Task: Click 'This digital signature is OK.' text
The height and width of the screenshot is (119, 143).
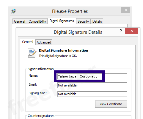Action: [x=58, y=56]
